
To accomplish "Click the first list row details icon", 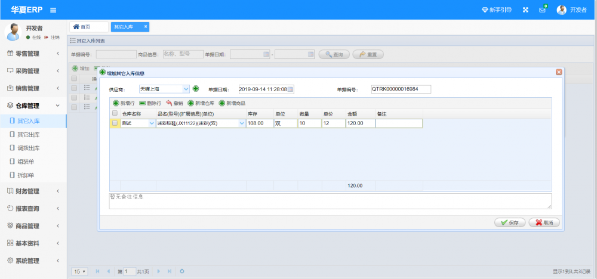I will pos(87,88).
